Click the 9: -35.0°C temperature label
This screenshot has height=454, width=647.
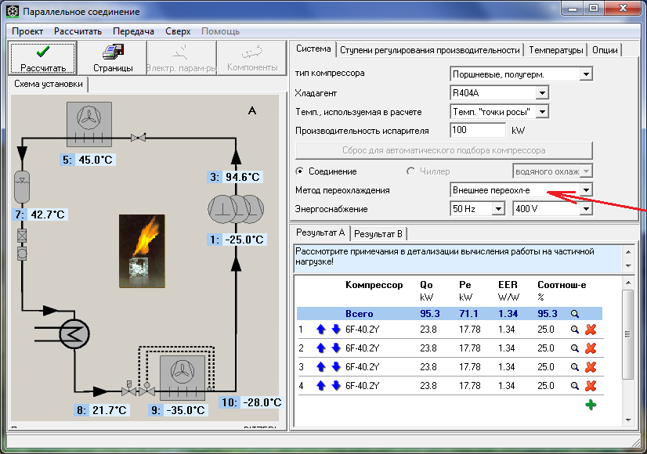(179, 410)
